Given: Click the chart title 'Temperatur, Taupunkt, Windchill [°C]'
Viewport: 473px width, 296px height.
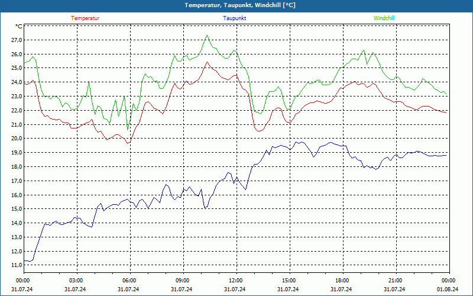Looking at the screenshot, I should 240,5.
